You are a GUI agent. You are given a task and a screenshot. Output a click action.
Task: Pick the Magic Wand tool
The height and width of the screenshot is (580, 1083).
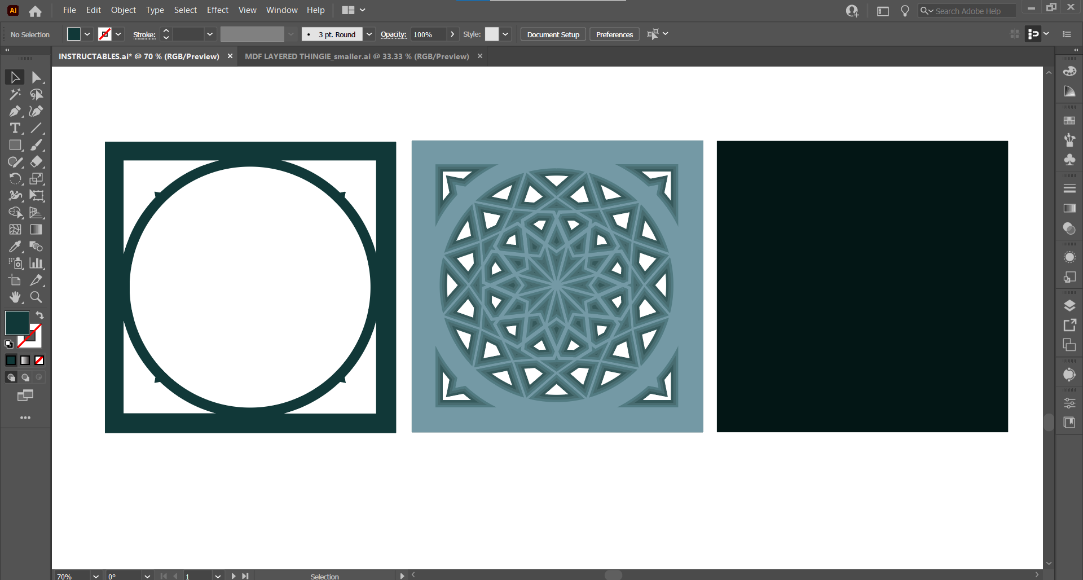15,94
